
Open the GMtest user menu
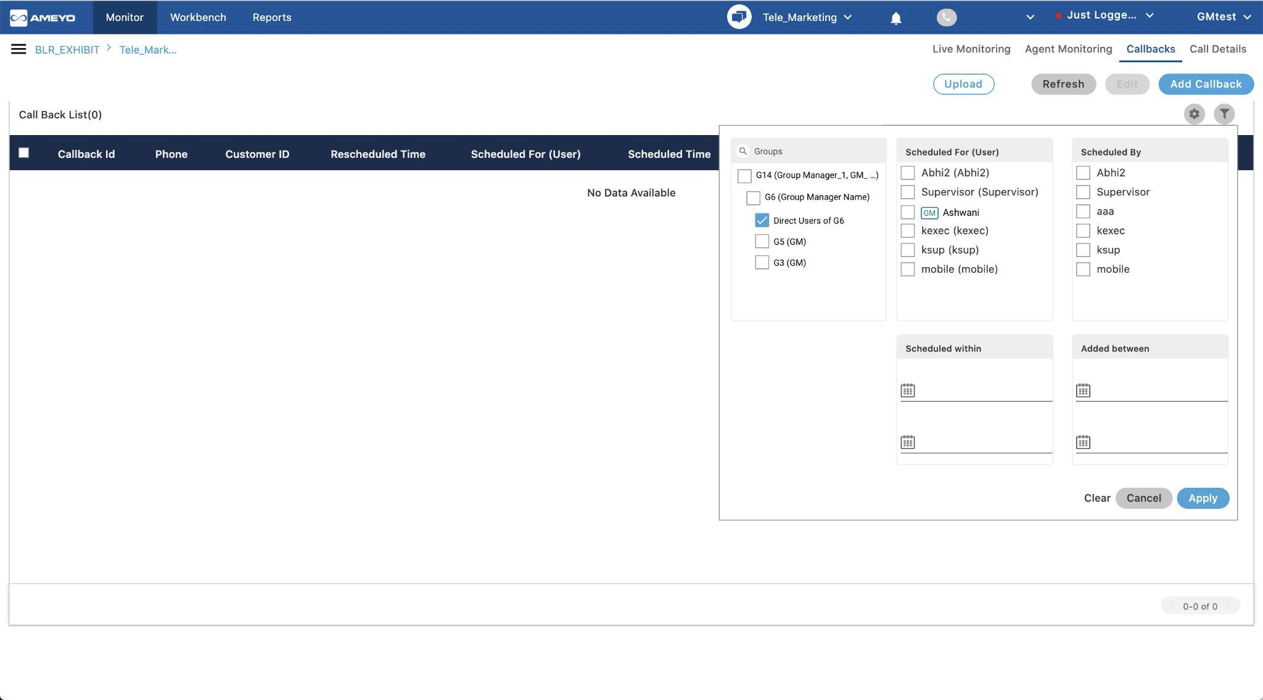click(1224, 17)
